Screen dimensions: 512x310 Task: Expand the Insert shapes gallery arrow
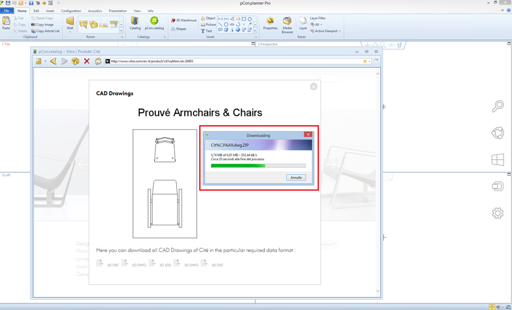(255, 31)
